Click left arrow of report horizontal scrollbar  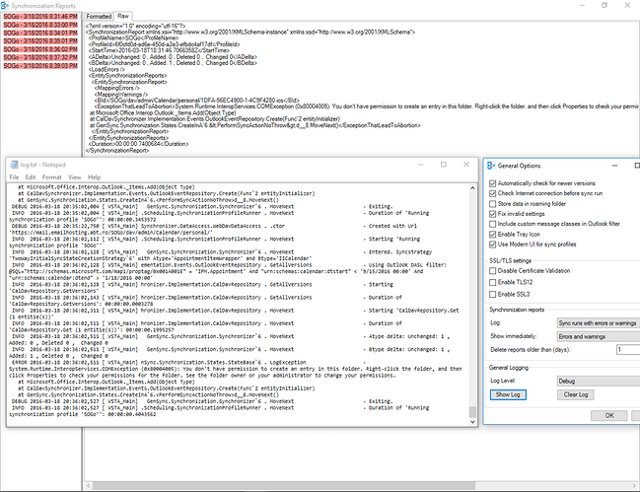tap(89, 486)
